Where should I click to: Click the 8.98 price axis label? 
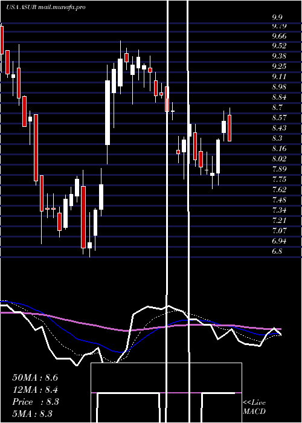(279, 87)
